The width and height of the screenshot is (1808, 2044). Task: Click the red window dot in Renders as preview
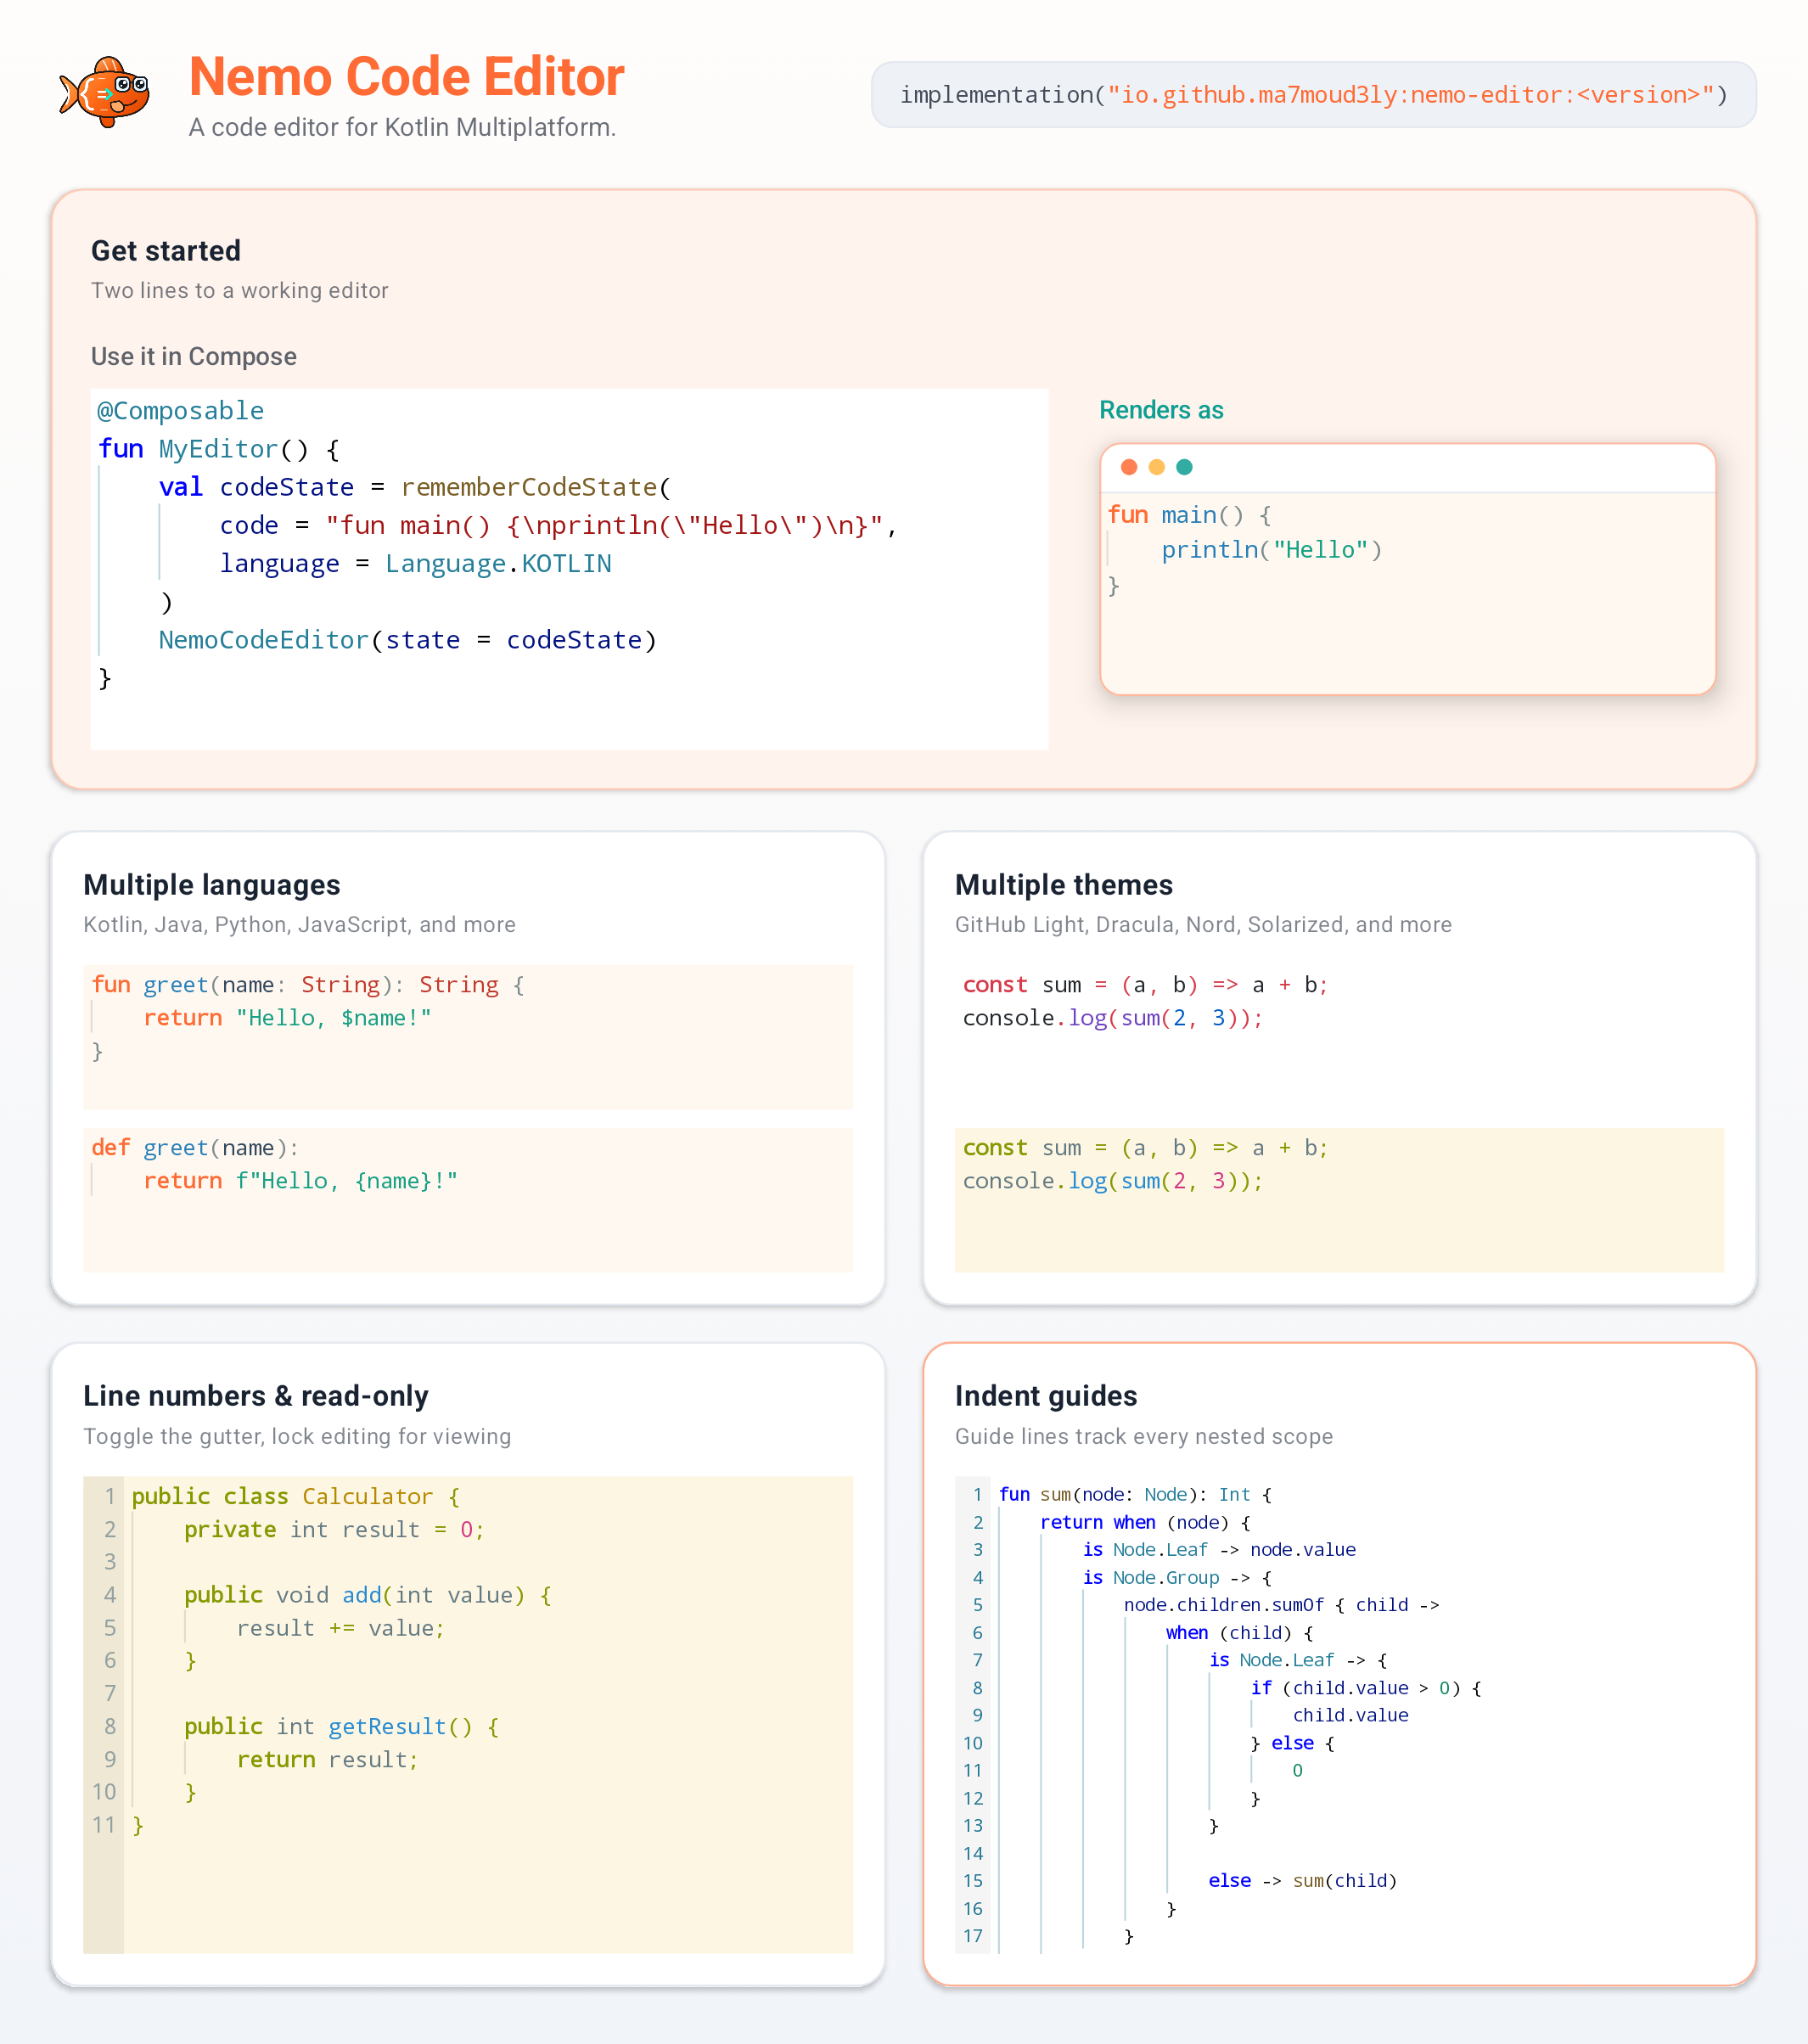1129,467
